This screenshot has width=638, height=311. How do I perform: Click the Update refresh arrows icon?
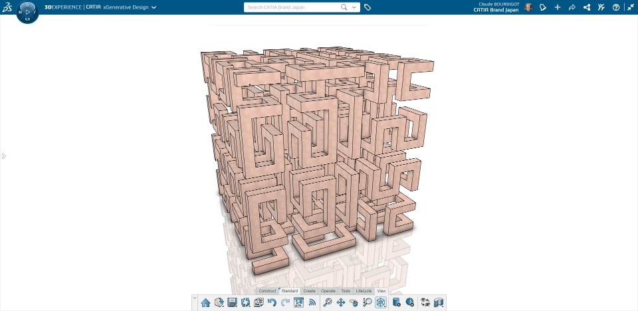click(245, 302)
